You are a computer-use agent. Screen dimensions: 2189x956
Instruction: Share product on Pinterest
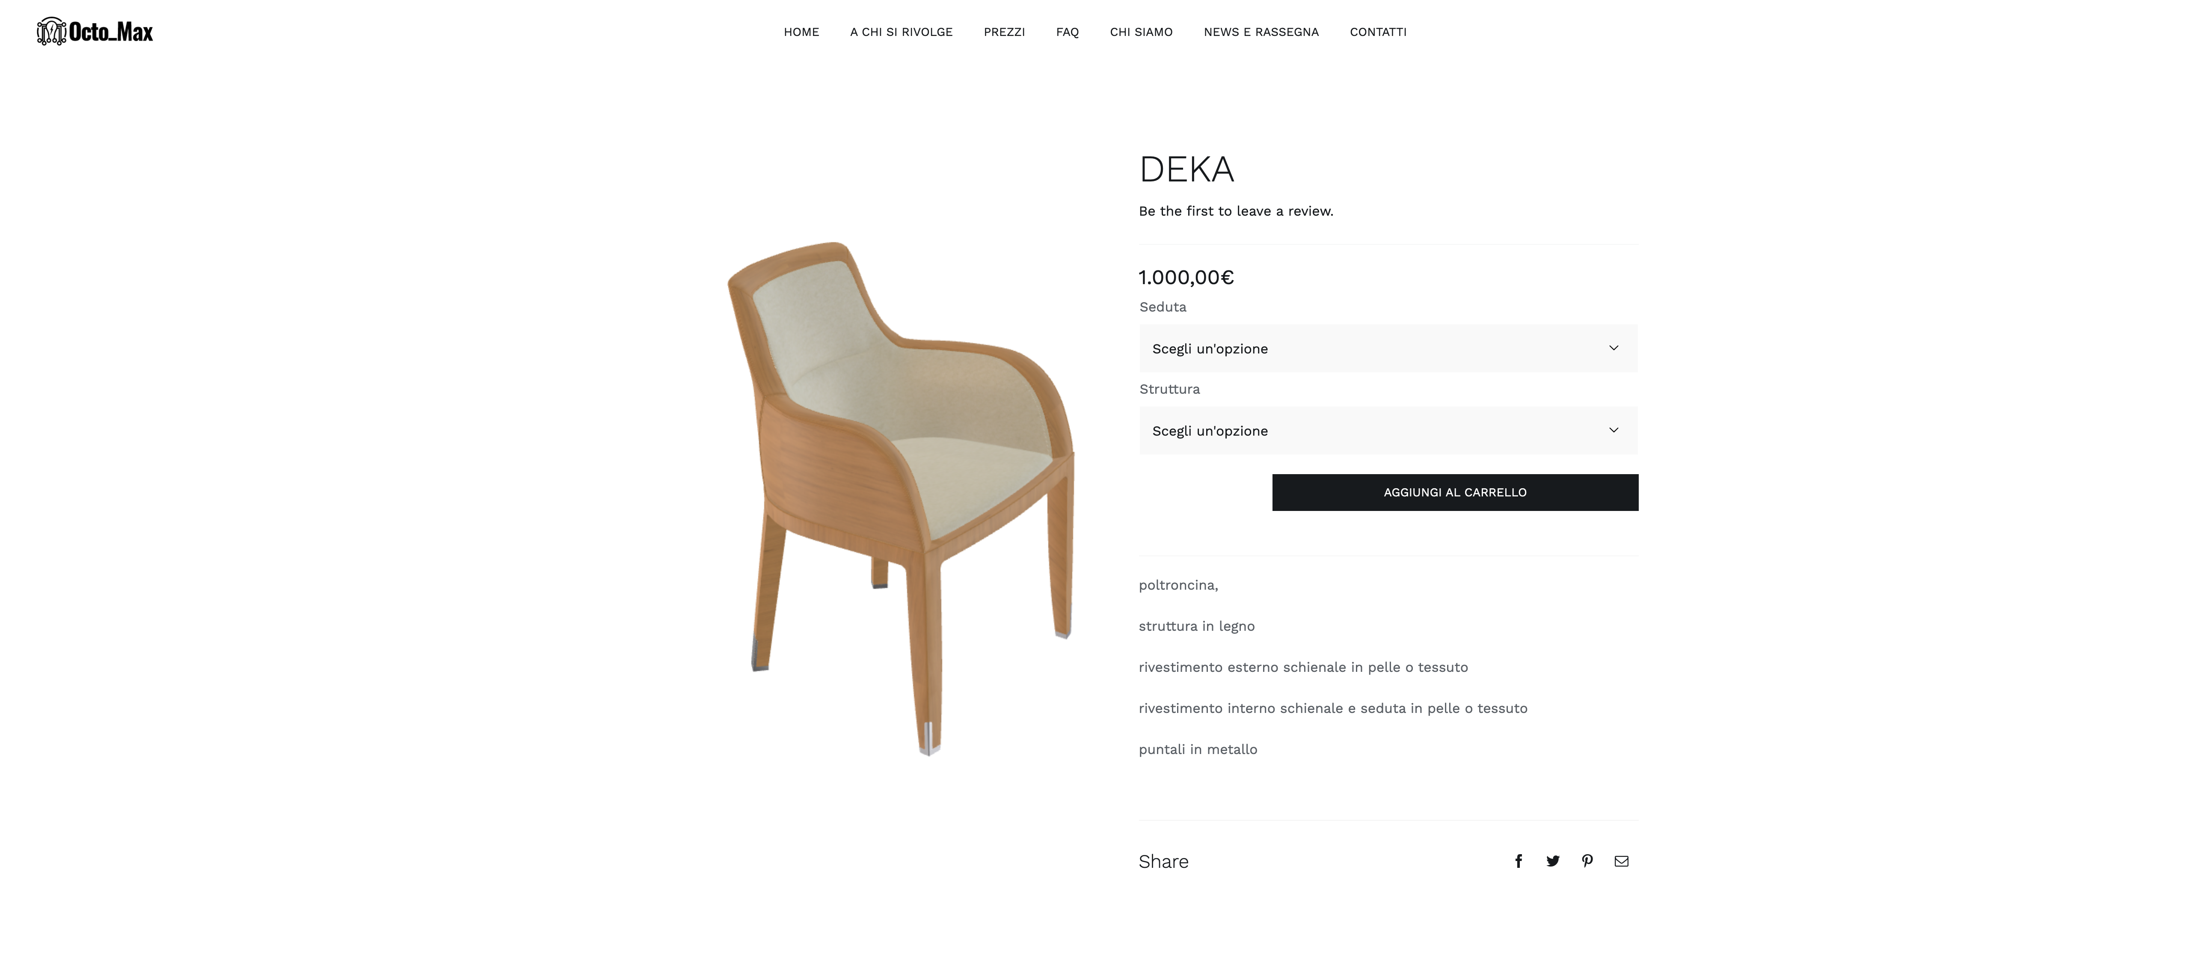1587,861
